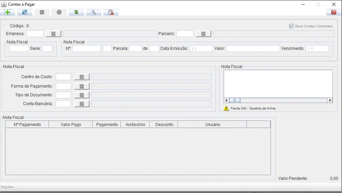Open Centro de Custo lookup button
This screenshot has height=193, width=342.
(x=82, y=77)
